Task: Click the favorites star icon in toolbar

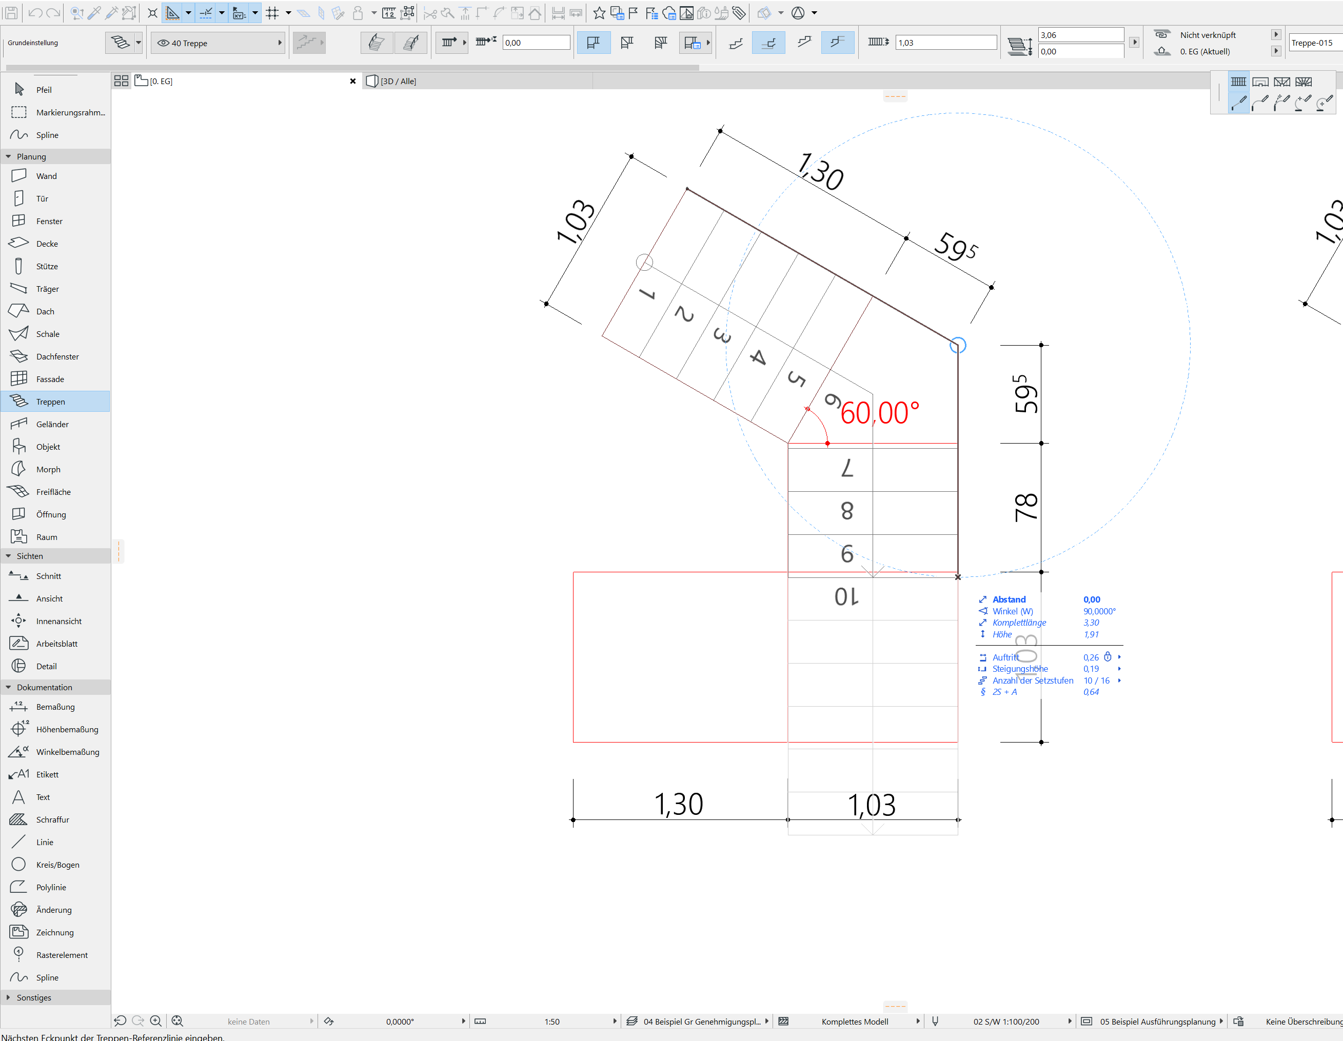Action: tap(599, 12)
